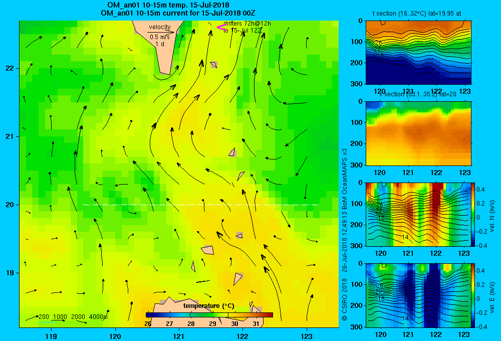501x341 pixels.
Task: Click the temperature color scale bar
Action: 209,315
